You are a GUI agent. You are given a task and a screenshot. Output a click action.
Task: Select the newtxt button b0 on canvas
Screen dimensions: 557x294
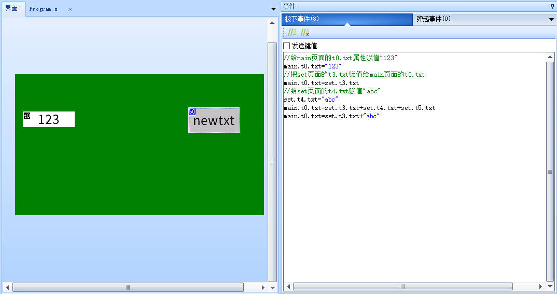click(214, 120)
